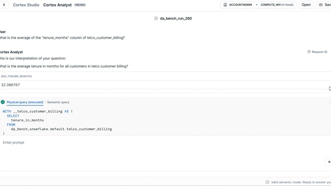Image resolution: width=331 pixels, height=186 pixels.
Task: Select the Physical query (executed) tab
Action: [x=25, y=102]
